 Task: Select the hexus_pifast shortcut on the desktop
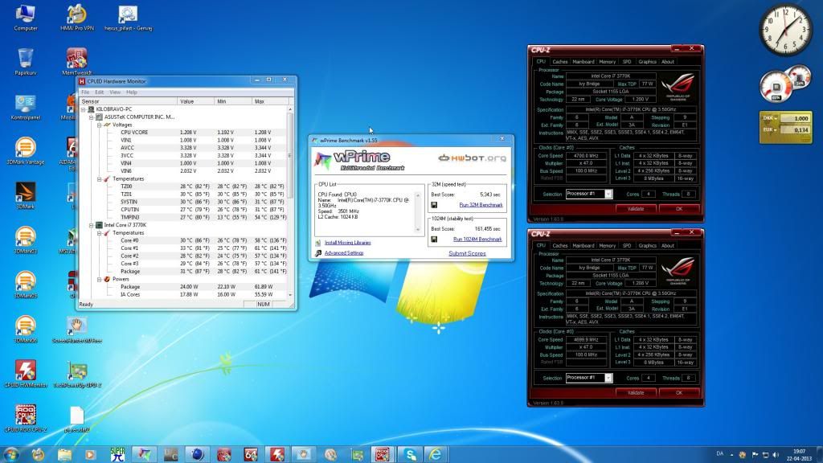coord(128,18)
